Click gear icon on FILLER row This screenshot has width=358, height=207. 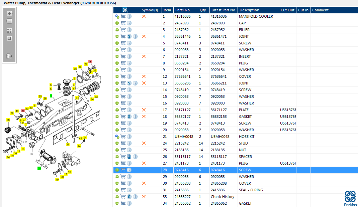(x=117, y=30)
